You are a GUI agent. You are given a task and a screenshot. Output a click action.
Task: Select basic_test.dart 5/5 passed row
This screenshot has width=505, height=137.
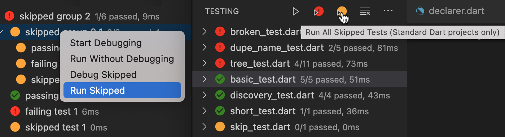click(x=300, y=79)
